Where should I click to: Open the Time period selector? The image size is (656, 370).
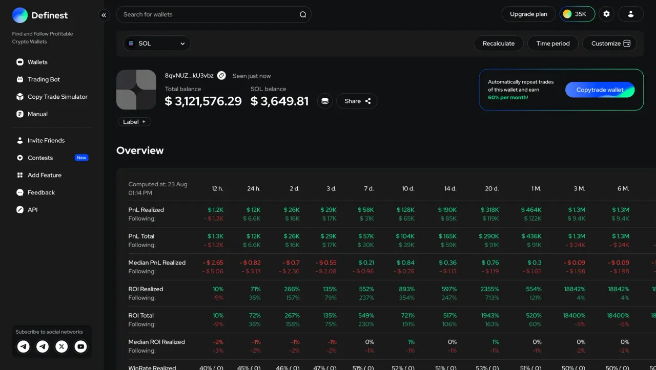point(552,43)
